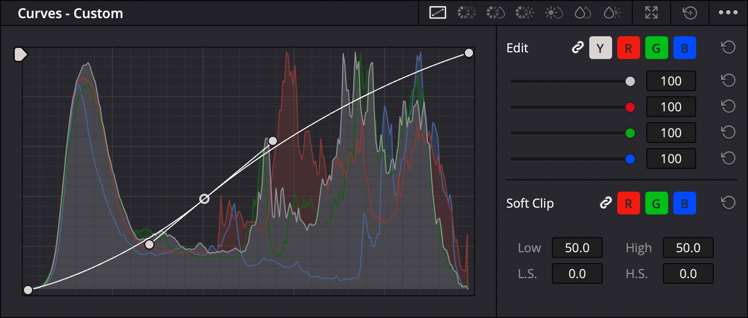Viewport: 748px width, 318px height.
Task: Switch to Hue vs Sat curve
Action: [x=495, y=13]
